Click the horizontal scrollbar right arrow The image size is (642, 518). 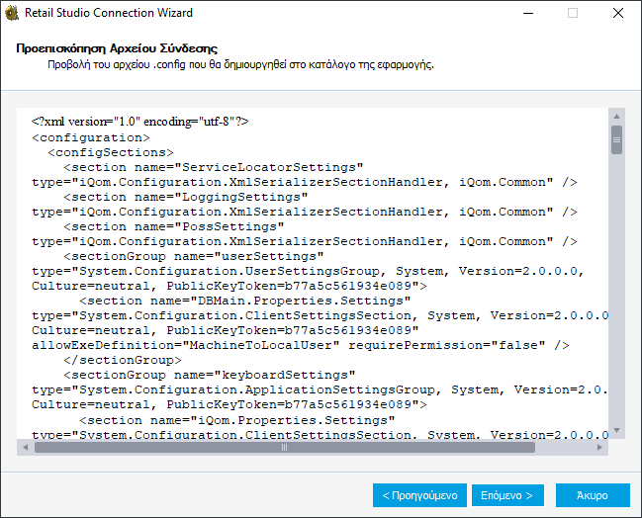[602, 447]
